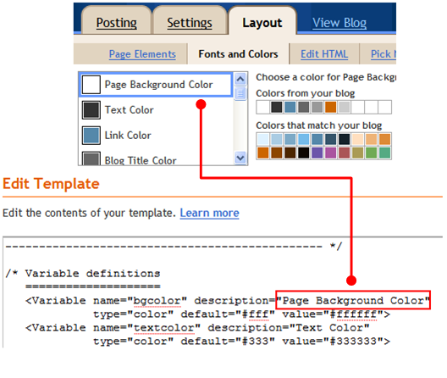The image size is (447, 378).
Task: Click description="Text Color" in code
Action: pos(289,328)
